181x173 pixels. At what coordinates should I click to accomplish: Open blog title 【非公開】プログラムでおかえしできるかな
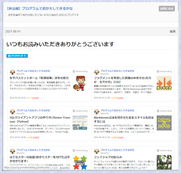click(x=40, y=8)
